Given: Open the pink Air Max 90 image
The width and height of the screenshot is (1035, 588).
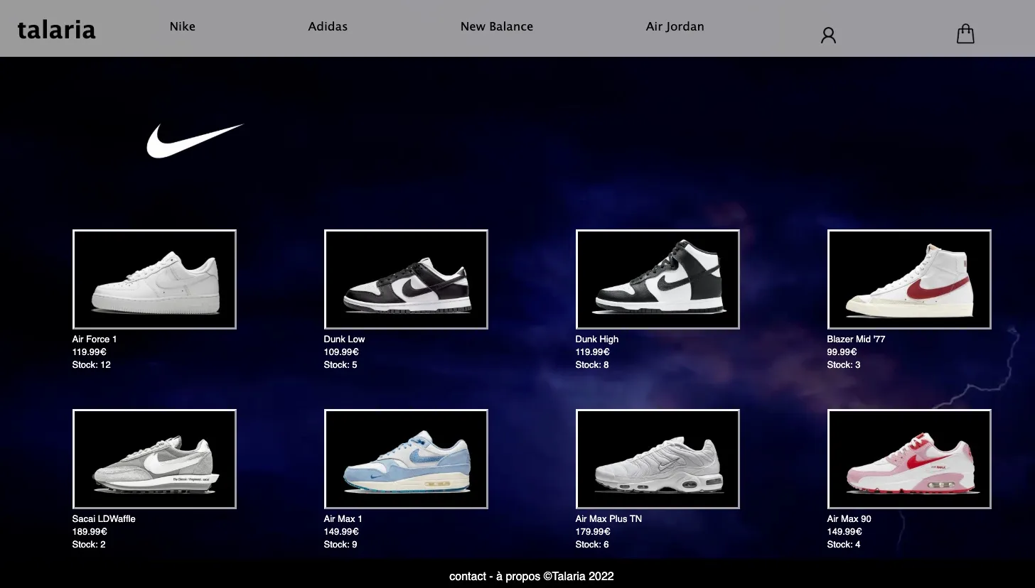Looking at the screenshot, I should (909, 459).
